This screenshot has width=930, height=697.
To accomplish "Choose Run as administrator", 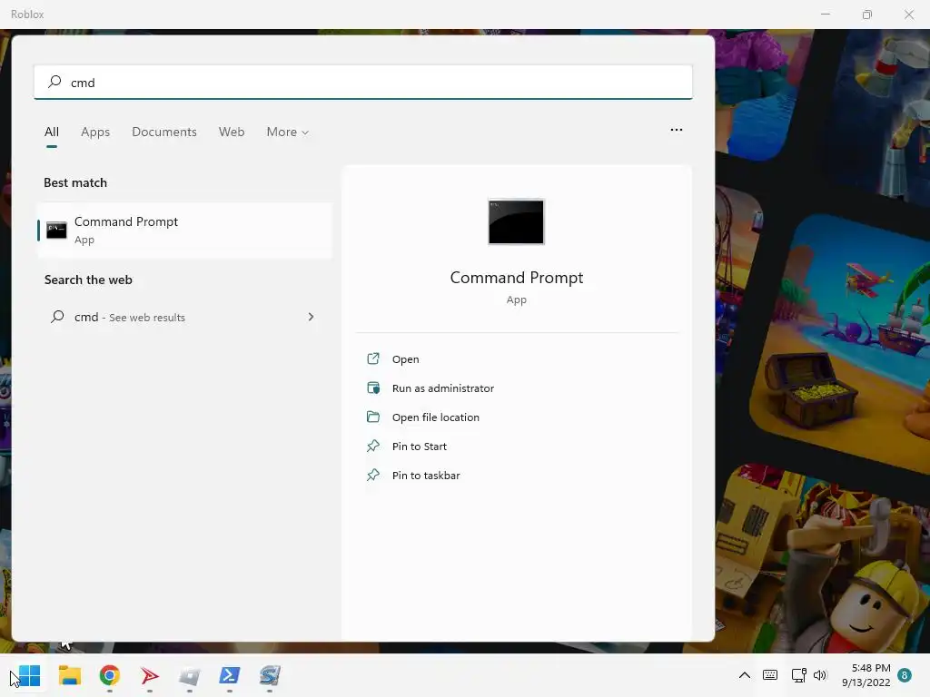I will point(443,388).
